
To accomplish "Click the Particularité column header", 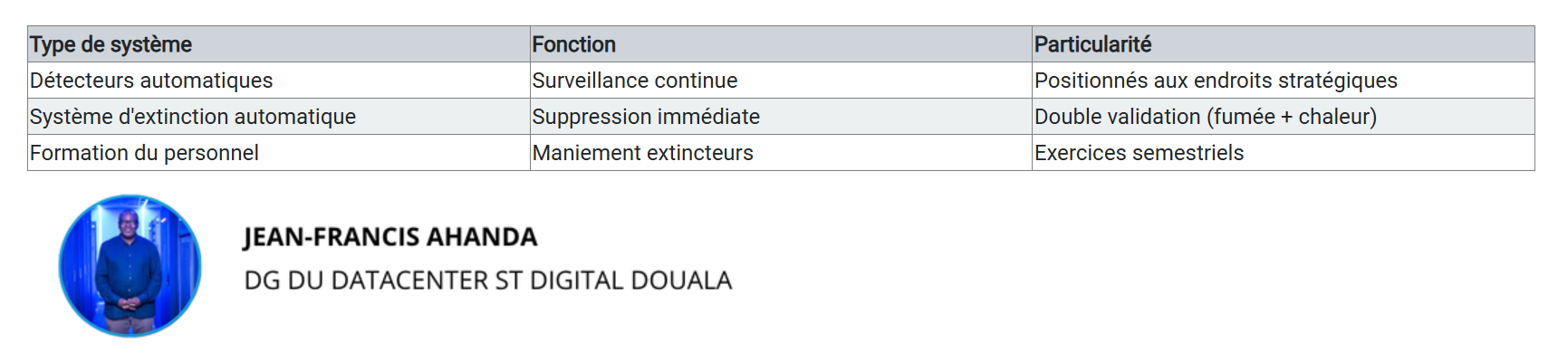I will [1284, 44].
